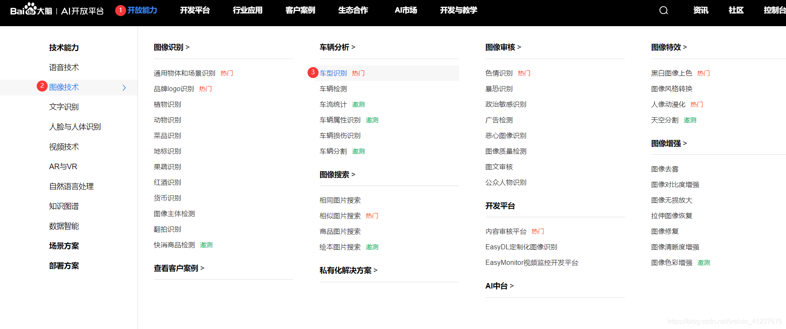Click 图像无损放大 link
Image resolution: width=786 pixels, height=329 pixels.
point(672,200)
